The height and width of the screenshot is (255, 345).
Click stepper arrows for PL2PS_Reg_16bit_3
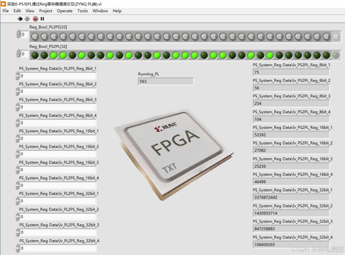tap(18, 170)
